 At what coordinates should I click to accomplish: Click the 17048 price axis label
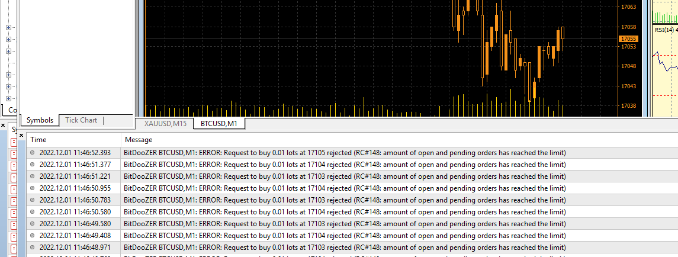click(x=628, y=66)
